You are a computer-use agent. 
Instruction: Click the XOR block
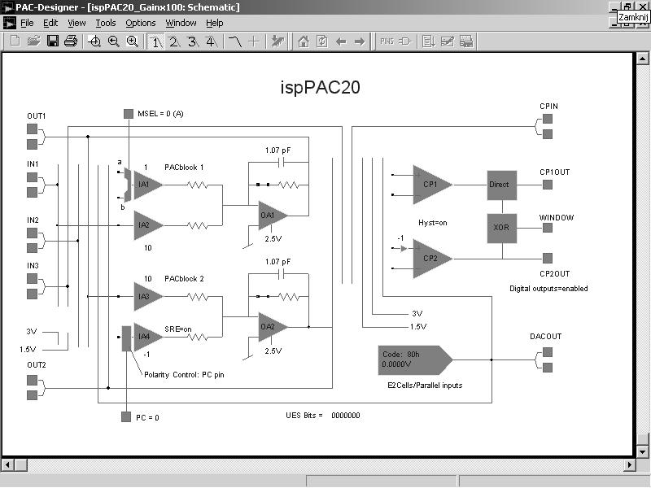(x=501, y=229)
